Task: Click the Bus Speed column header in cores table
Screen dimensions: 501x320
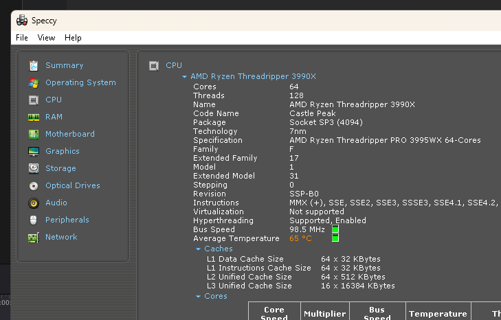Action: pyautogui.click(x=377, y=311)
